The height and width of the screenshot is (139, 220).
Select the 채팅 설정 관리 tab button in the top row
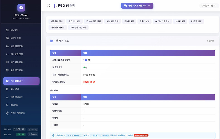(x=113, y=21)
